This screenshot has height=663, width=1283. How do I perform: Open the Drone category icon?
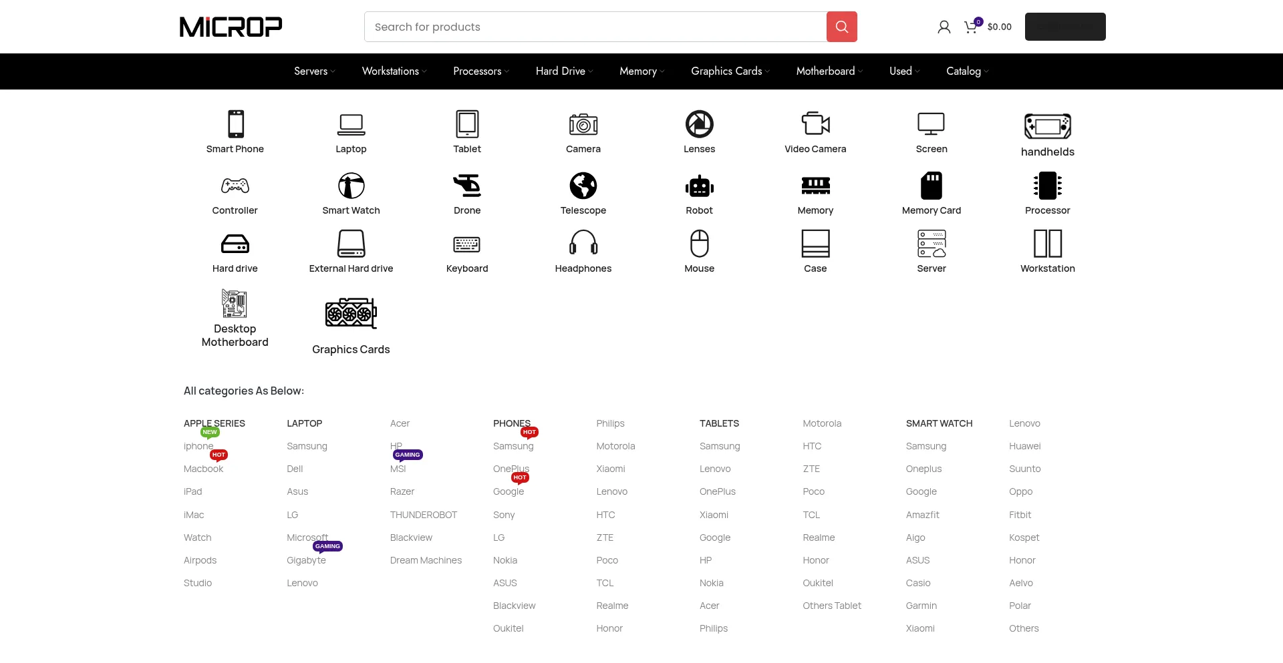(467, 186)
